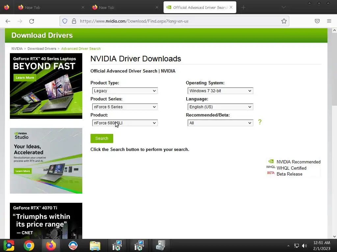This screenshot has height=252, width=337.
Task: Click the second installer icon in taskbar
Action: tap(139, 245)
